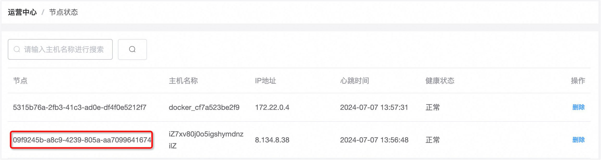Select the highlighted node ID in the red box
This screenshot has height=160, width=601.
(x=82, y=140)
